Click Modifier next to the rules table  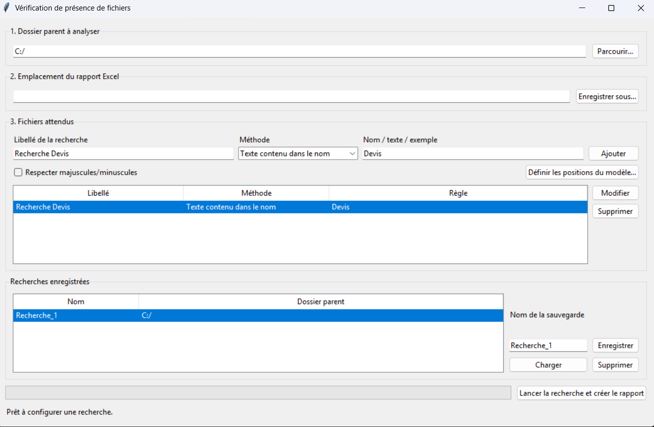pyautogui.click(x=615, y=193)
